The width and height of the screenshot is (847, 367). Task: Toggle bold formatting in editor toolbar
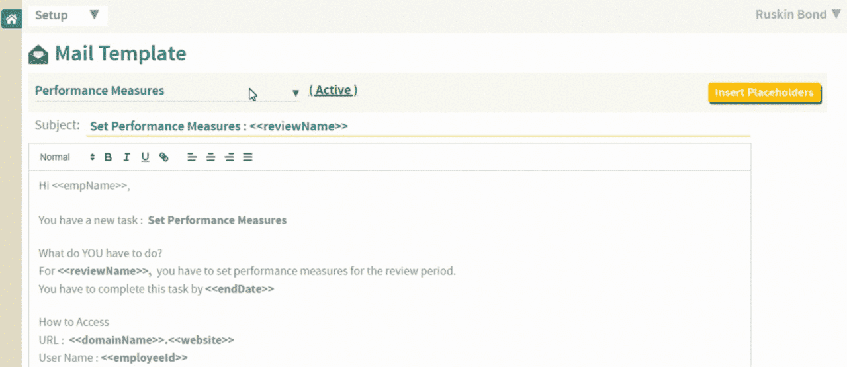[x=108, y=157]
